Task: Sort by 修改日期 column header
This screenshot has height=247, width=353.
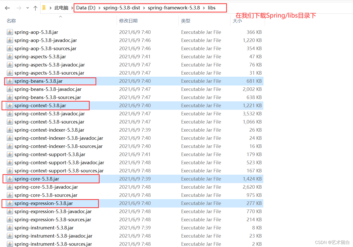Action: pos(128,21)
